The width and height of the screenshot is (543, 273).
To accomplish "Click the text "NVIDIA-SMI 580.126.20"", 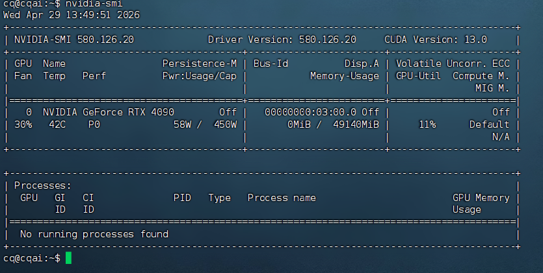I will click(x=73, y=40).
